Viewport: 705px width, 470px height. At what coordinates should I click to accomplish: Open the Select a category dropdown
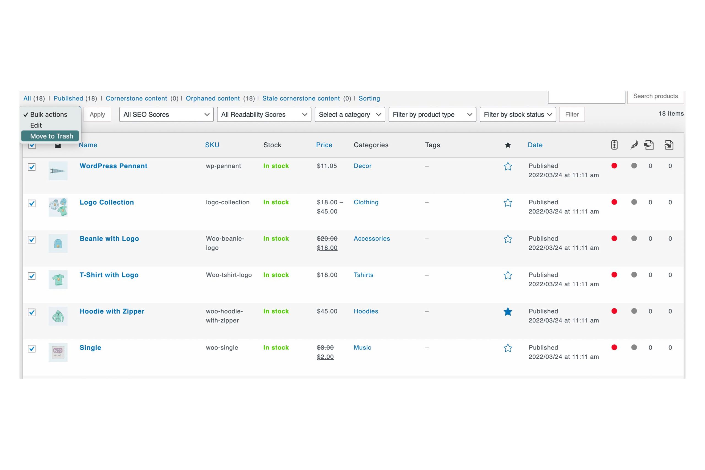349,115
